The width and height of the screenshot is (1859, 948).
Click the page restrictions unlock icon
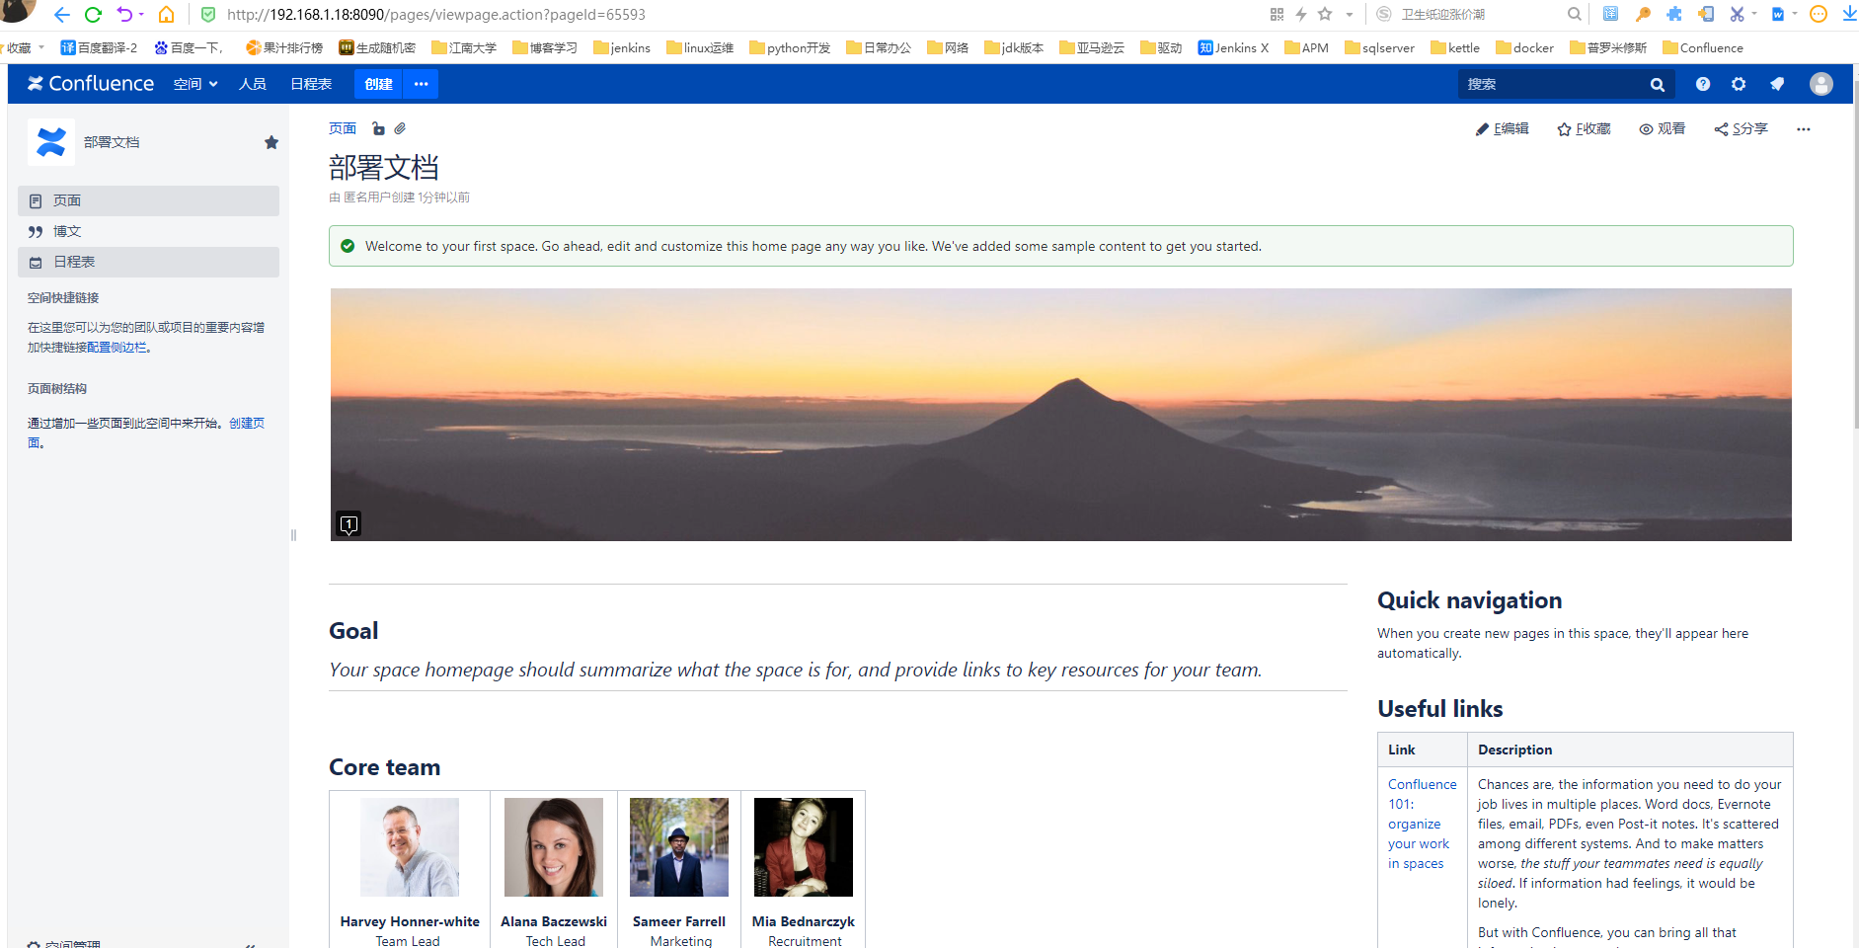coord(378,128)
